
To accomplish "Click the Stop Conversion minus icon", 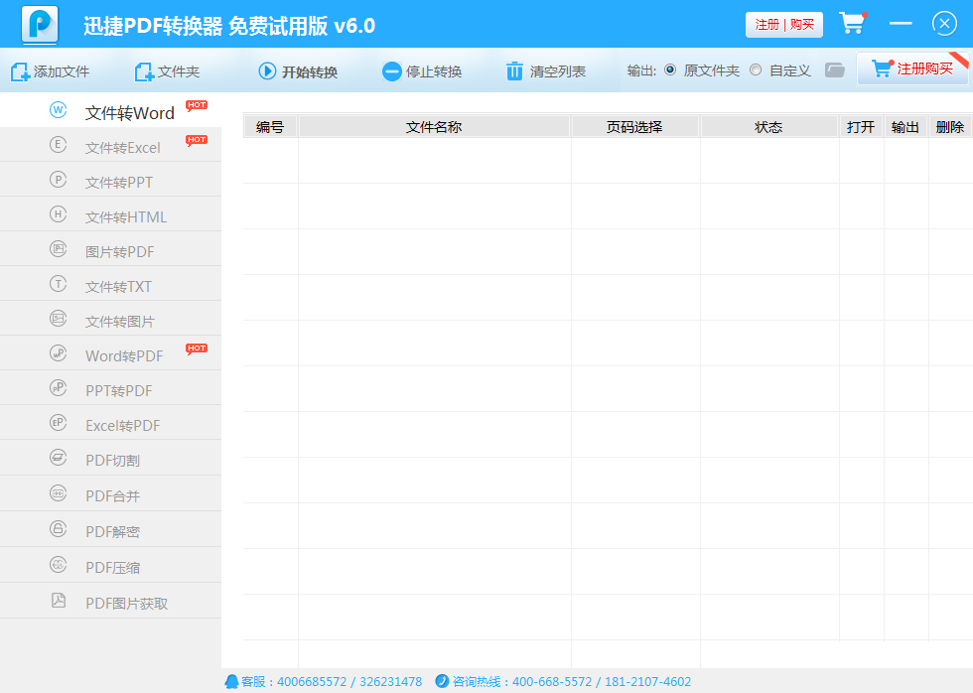I will [x=391, y=71].
